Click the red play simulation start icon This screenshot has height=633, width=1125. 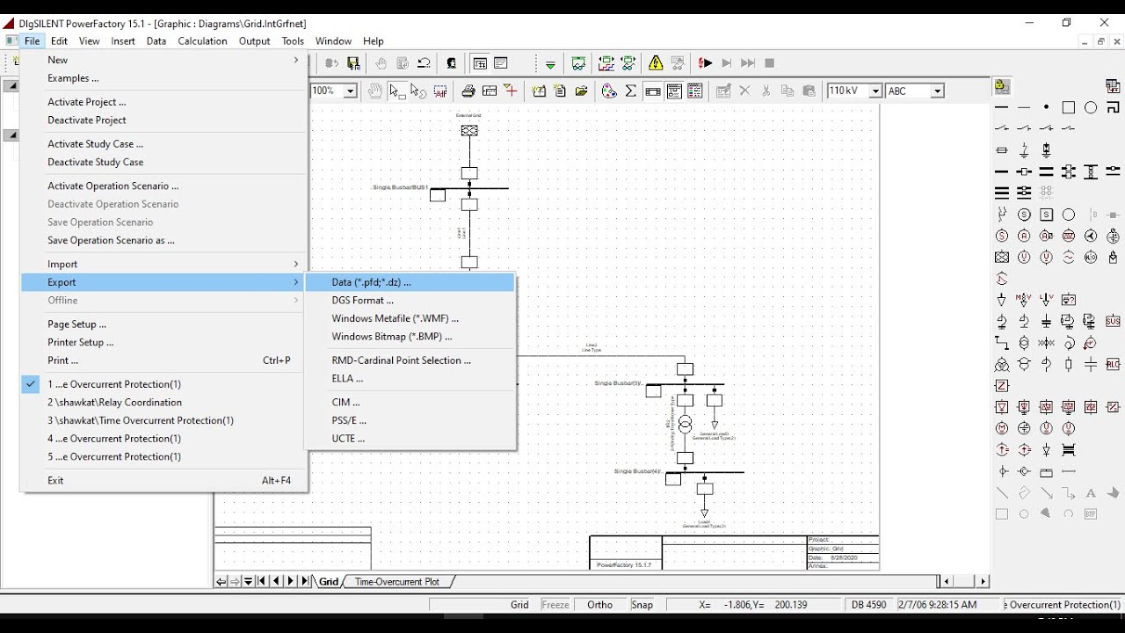[x=705, y=63]
